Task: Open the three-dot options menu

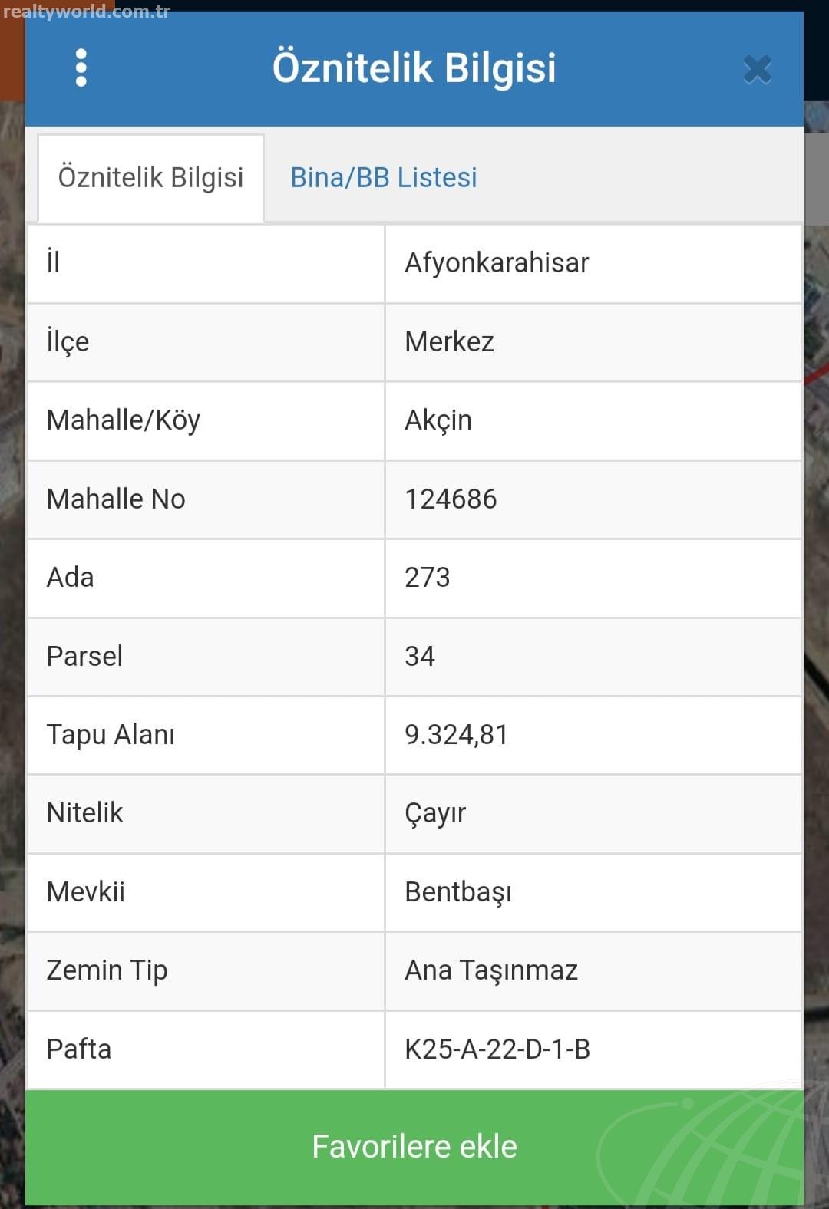Action: [81, 68]
